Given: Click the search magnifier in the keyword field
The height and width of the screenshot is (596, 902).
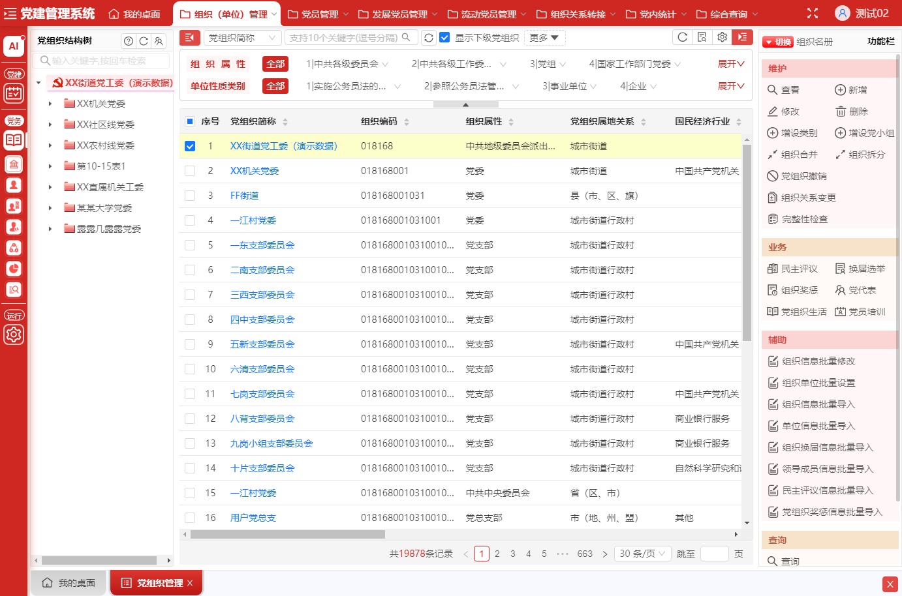Looking at the screenshot, I should 406,38.
